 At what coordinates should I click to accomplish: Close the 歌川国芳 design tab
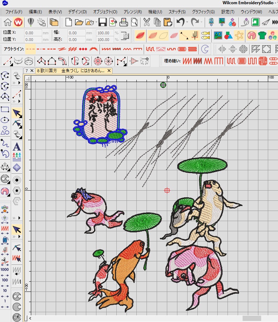click(x=109, y=71)
